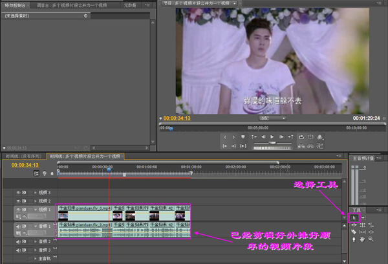Step back one frame
The height and width of the screenshot is (264, 388).
pyautogui.click(x=263, y=137)
